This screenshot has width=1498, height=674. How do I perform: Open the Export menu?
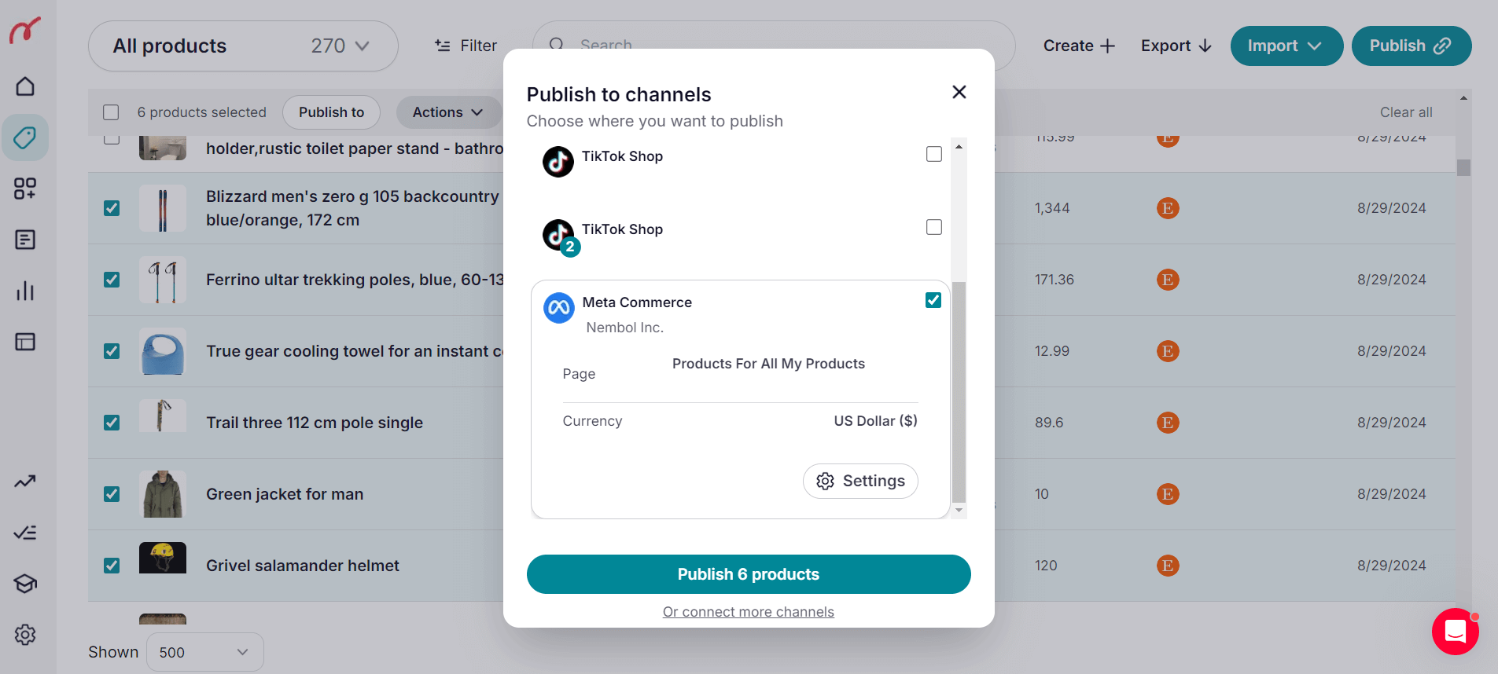point(1176,46)
